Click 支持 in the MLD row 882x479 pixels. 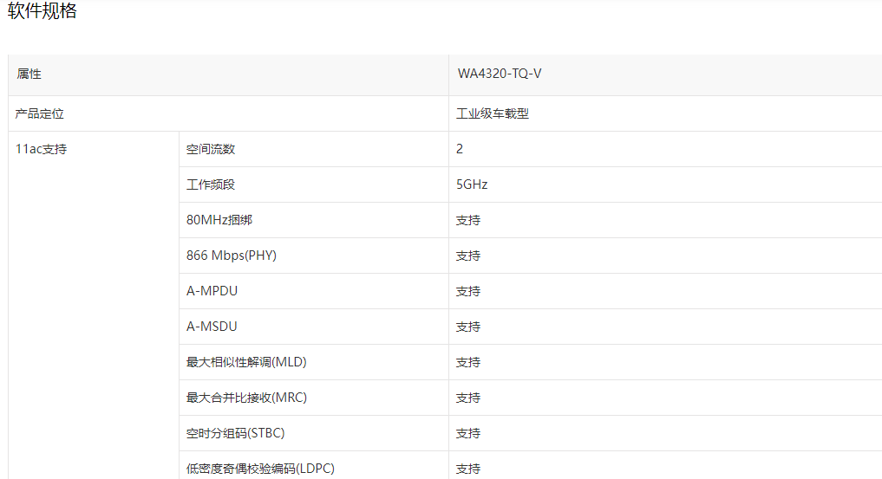tap(468, 362)
